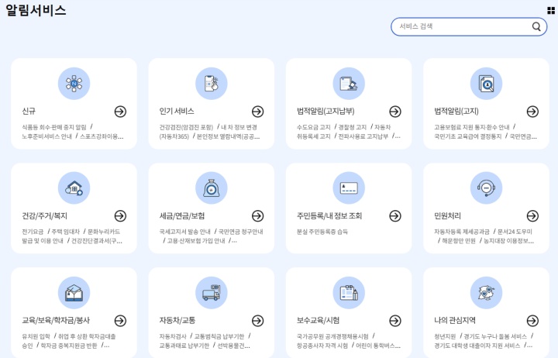This screenshot has height=358, width=558.
Task: Open the 교육/보육/학자금/봉사 heading
Action: [x=56, y=320]
